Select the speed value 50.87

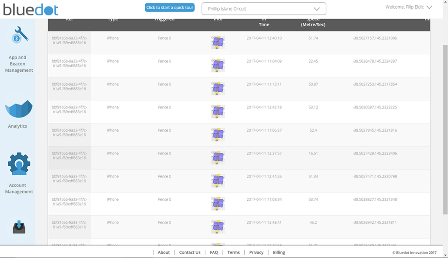coord(313,84)
